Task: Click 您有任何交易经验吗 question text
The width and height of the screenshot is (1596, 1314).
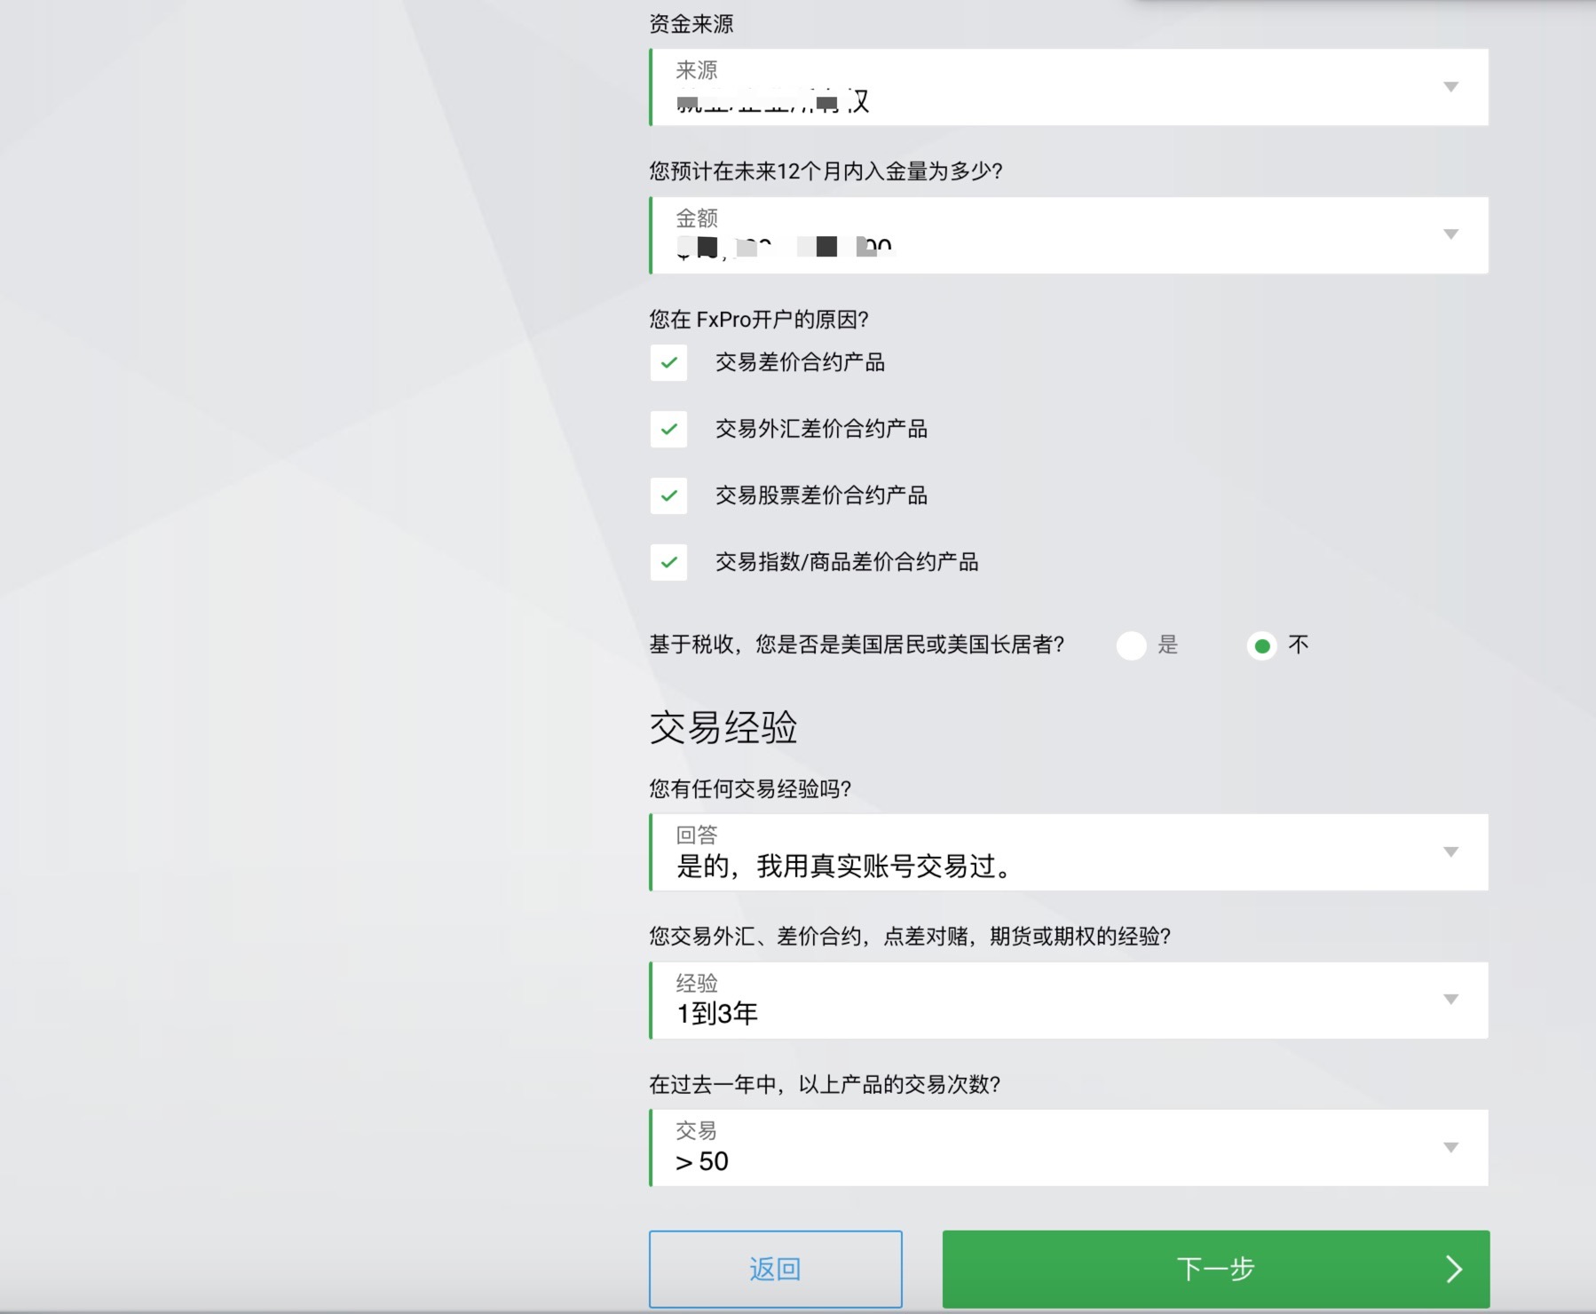Action: click(x=750, y=788)
